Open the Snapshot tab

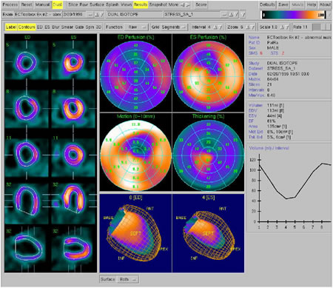158,4
